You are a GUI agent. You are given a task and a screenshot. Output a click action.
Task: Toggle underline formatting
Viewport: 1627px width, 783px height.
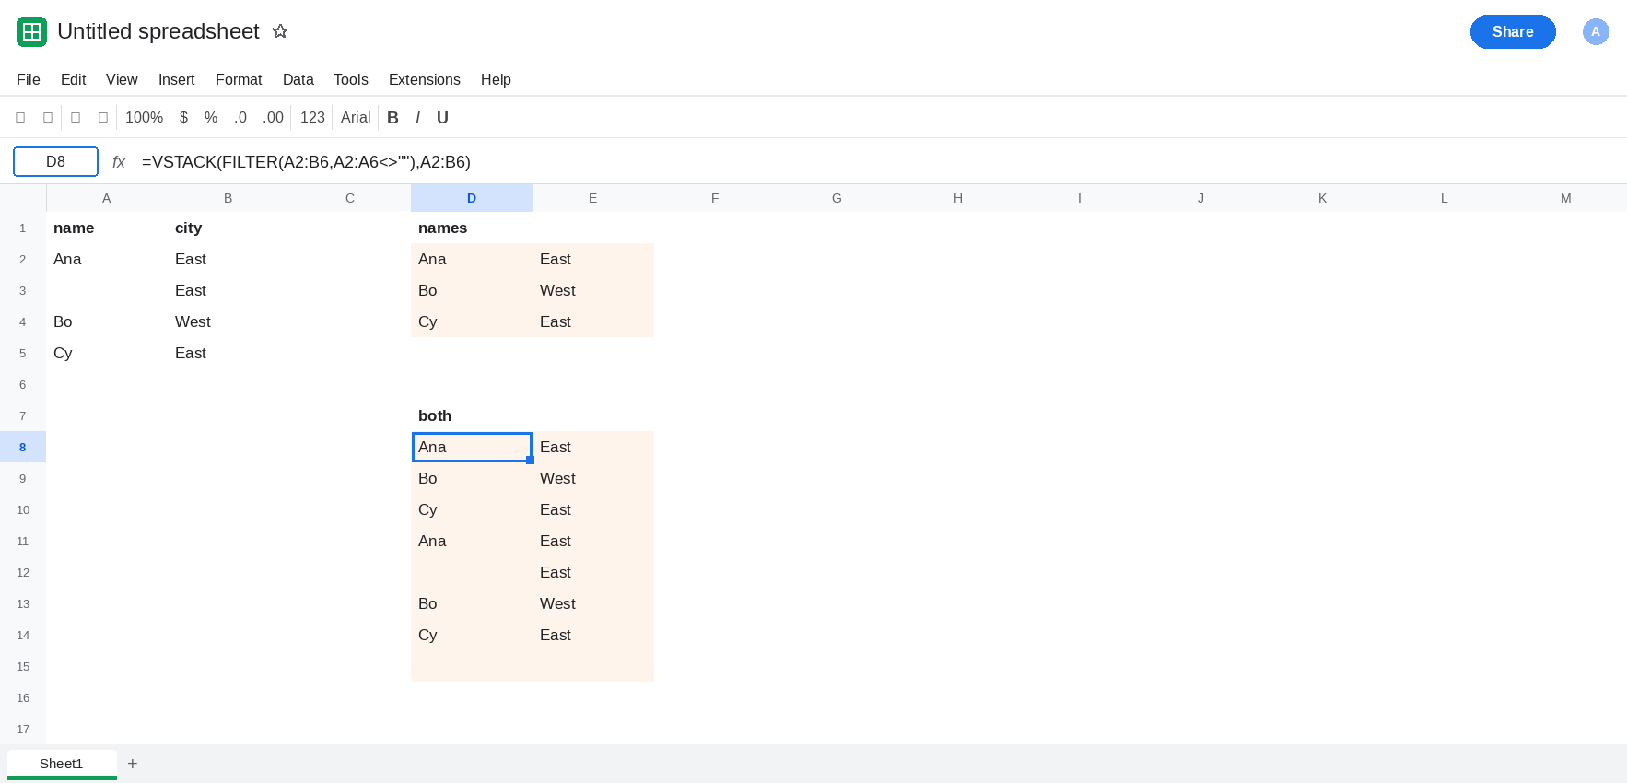pyautogui.click(x=442, y=118)
